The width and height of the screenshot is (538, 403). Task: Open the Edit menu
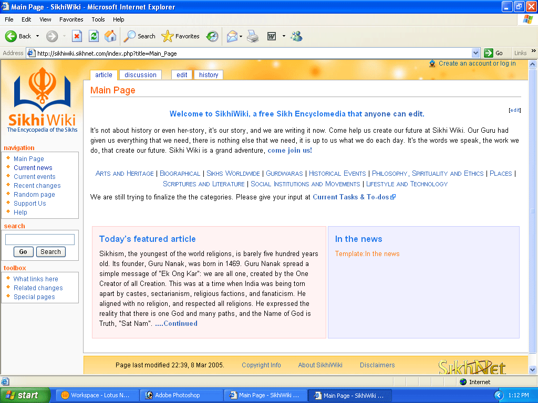(x=26, y=19)
